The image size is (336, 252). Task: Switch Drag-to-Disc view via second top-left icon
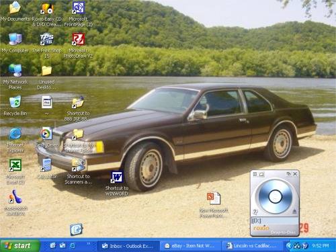pyautogui.click(x=261, y=174)
